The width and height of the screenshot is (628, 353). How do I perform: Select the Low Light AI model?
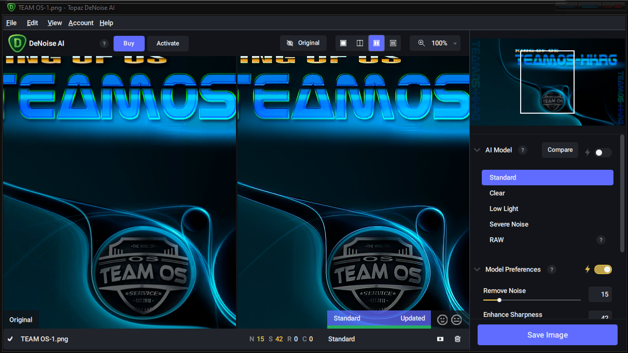[548, 209]
